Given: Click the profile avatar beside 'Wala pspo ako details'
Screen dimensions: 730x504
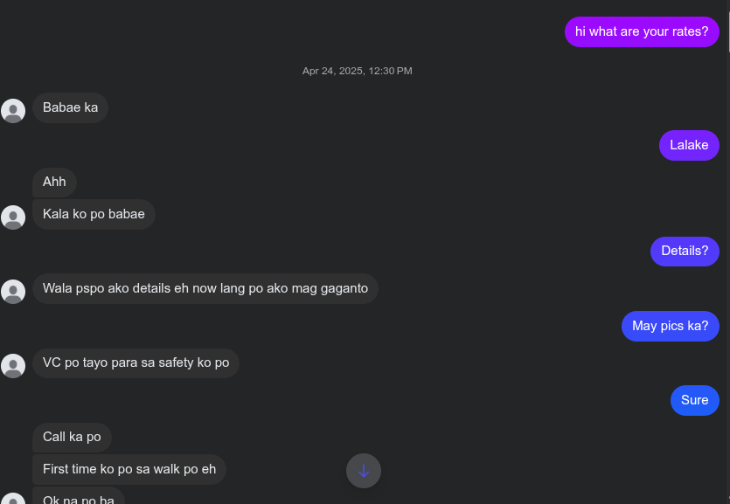Looking at the screenshot, I should click(13, 292).
